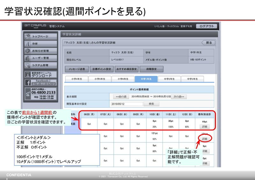255x180 pixels.
Task: Click the 12日(日) column header
Action: pyautogui.click(x=187, y=114)
